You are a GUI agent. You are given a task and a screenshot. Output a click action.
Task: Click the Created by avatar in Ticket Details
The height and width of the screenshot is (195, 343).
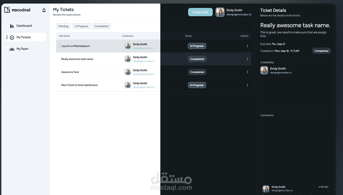pyautogui.click(x=264, y=70)
